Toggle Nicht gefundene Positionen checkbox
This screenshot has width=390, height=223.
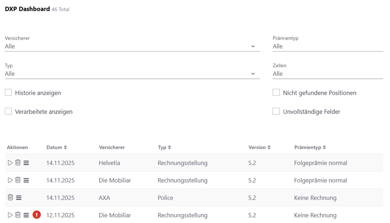click(276, 93)
